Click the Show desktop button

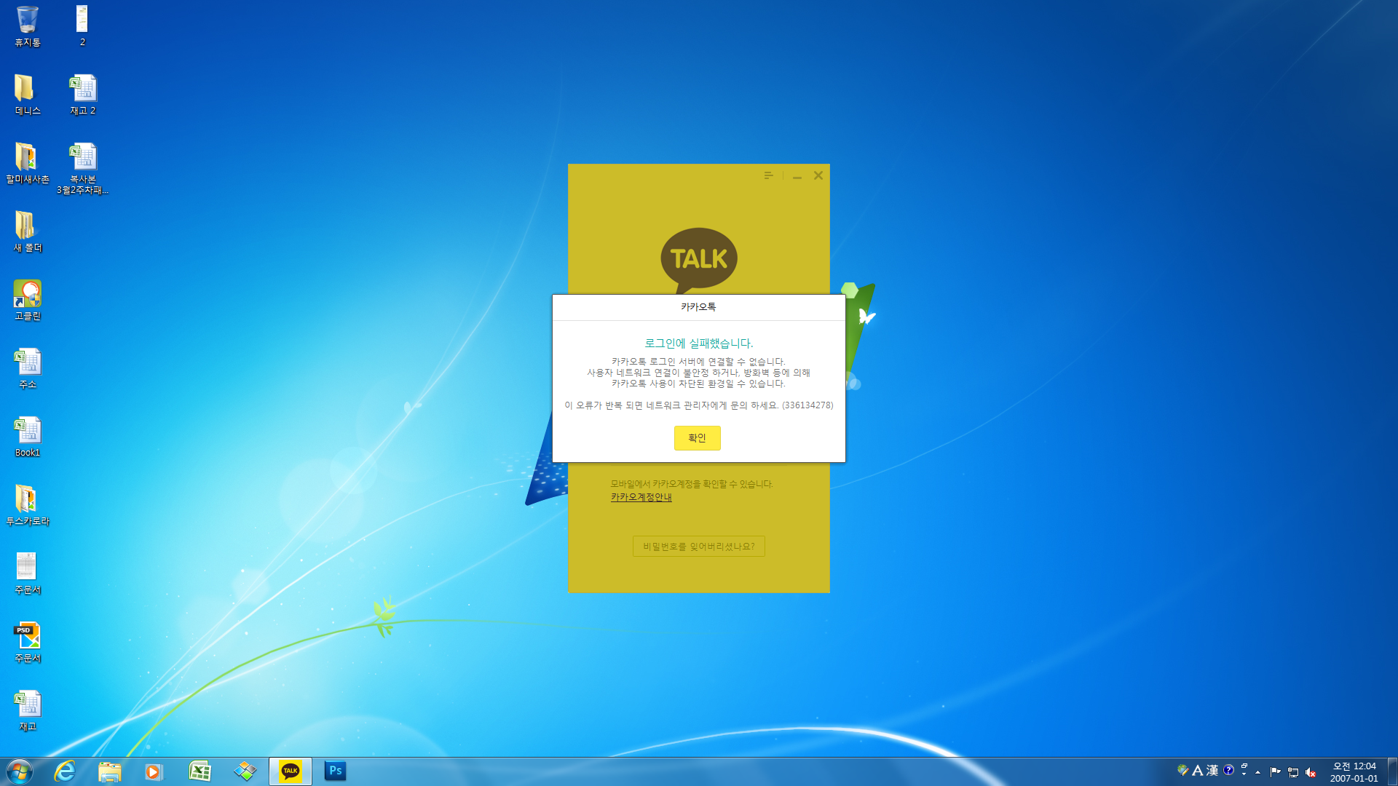(x=1392, y=771)
